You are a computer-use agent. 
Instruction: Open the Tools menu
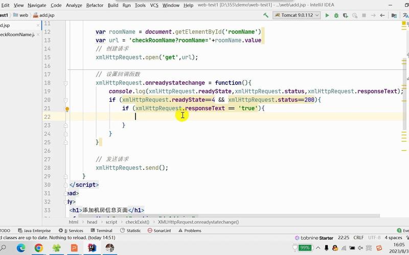click(x=140, y=5)
